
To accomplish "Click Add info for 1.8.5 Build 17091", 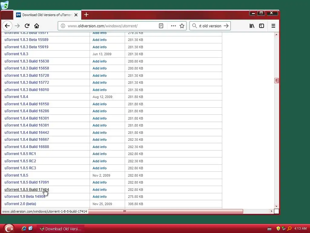I will (99, 182).
